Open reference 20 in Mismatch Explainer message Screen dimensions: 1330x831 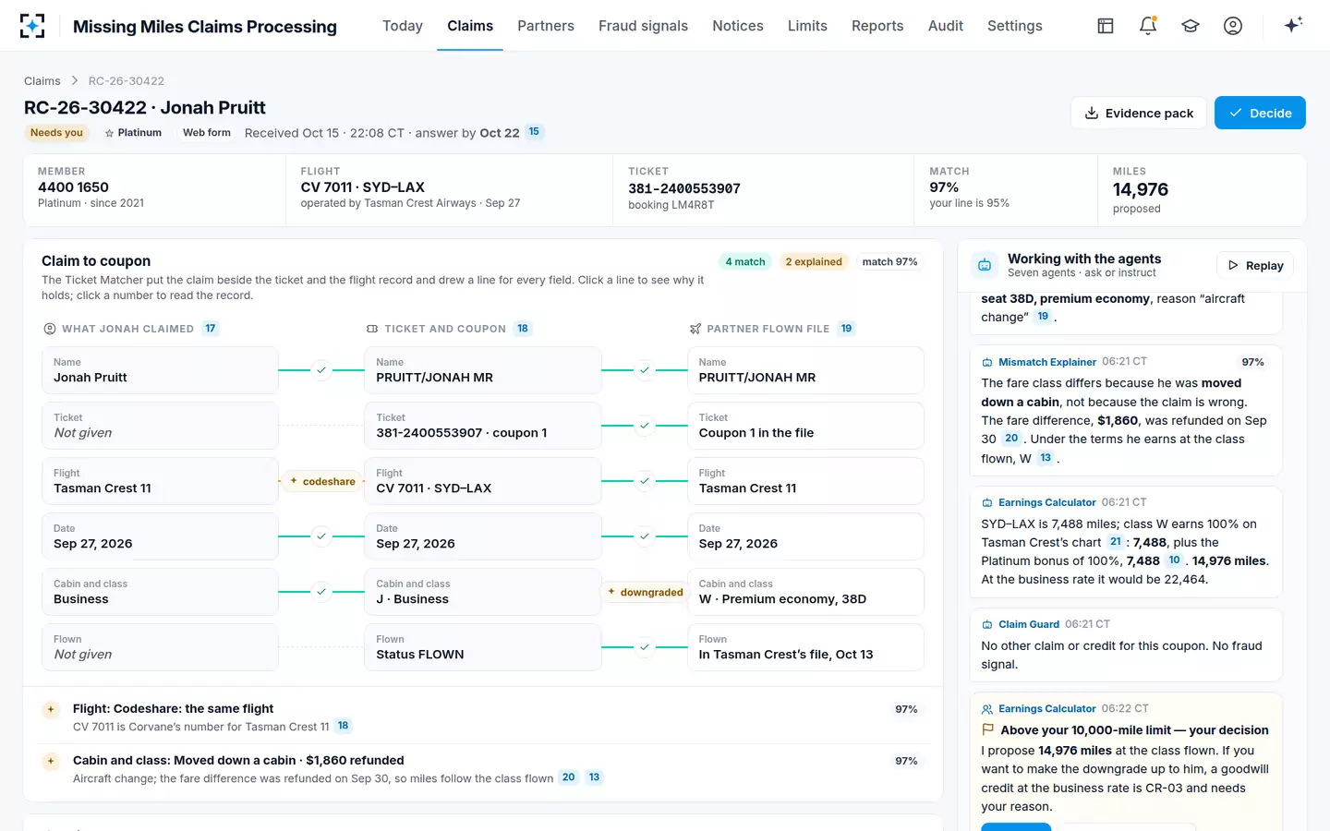click(x=1011, y=439)
